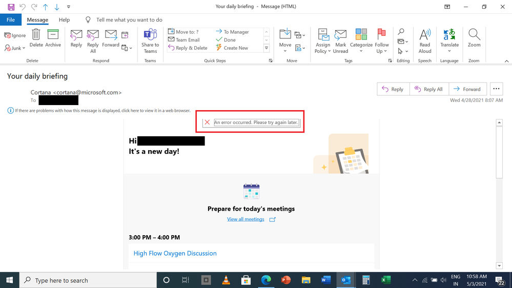This screenshot has height=288, width=512.
Task: Click Reply All button in message header
Action: click(429, 89)
